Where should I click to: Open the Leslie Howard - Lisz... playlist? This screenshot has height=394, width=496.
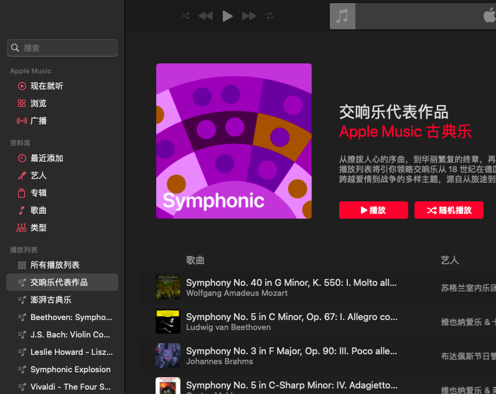[x=62, y=352]
